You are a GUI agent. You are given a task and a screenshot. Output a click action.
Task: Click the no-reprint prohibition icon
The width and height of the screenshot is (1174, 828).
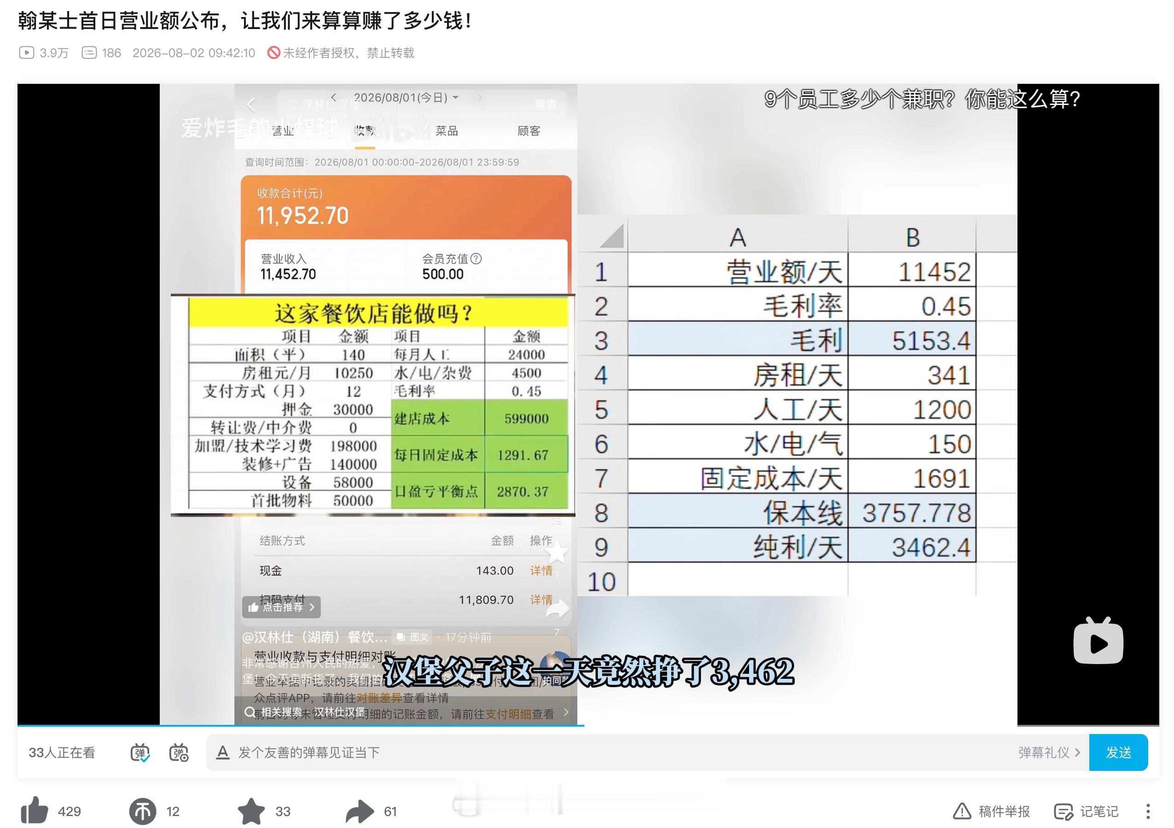tap(273, 52)
